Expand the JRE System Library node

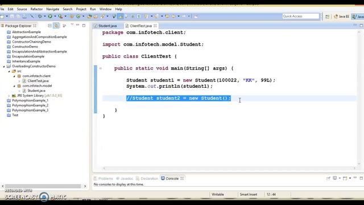pos(9,96)
